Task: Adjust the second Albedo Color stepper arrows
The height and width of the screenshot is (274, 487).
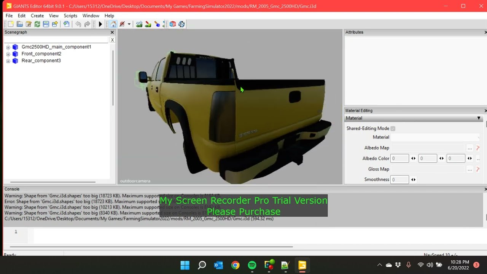Action: coord(441,158)
